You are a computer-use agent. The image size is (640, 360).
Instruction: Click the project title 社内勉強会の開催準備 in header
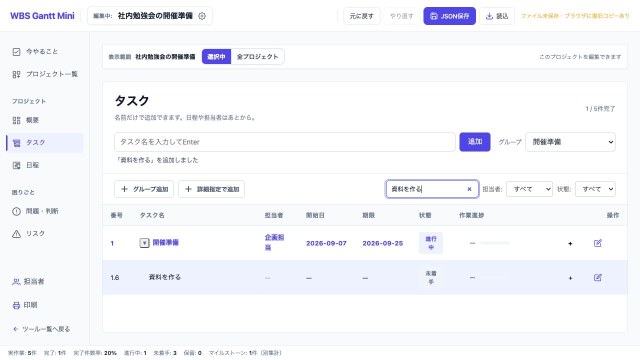coord(155,16)
